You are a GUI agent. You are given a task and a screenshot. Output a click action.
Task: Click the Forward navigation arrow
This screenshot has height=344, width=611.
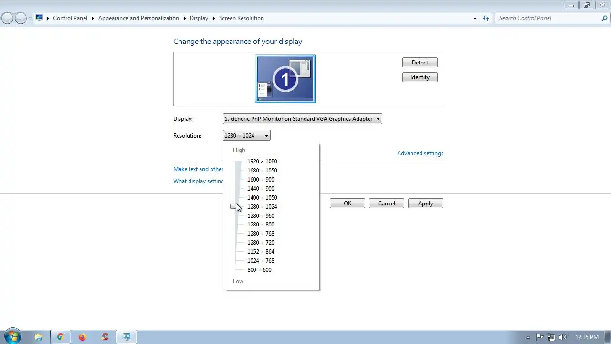pos(21,18)
